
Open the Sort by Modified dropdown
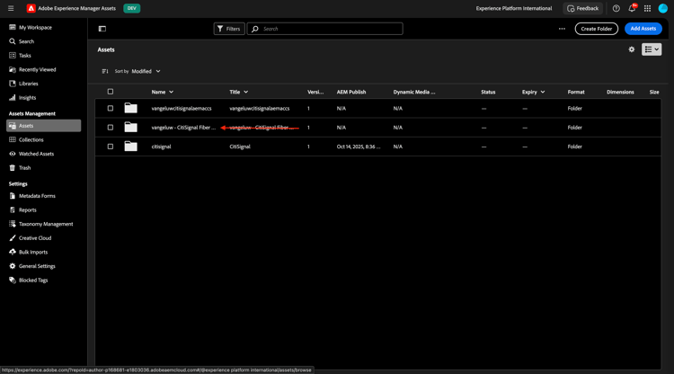pyautogui.click(x=146, y=71)
